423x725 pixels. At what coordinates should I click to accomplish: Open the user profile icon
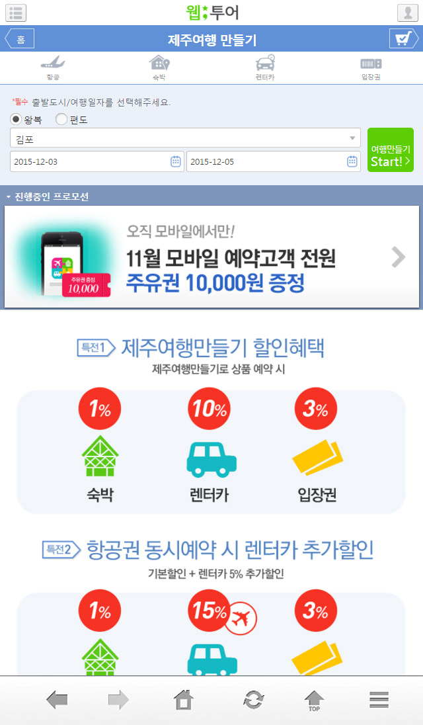(407, 13)
